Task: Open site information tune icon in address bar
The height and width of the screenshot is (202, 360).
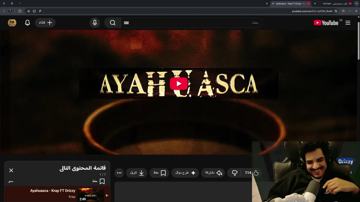Action: point(336,11)
